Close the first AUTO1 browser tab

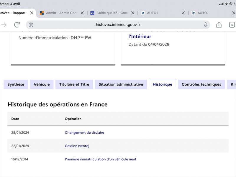point(183,13)
